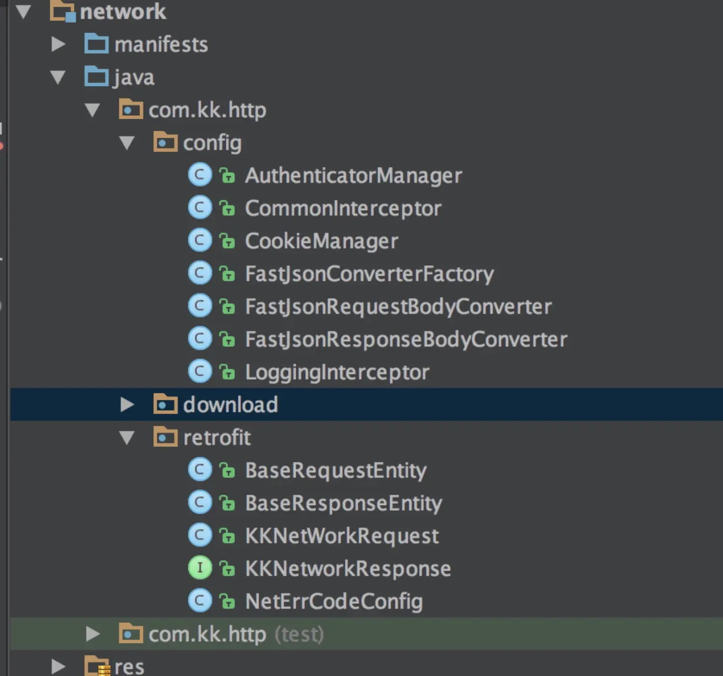Click the class icon of FastJsonRequestBodyConverter

point(200,306)
